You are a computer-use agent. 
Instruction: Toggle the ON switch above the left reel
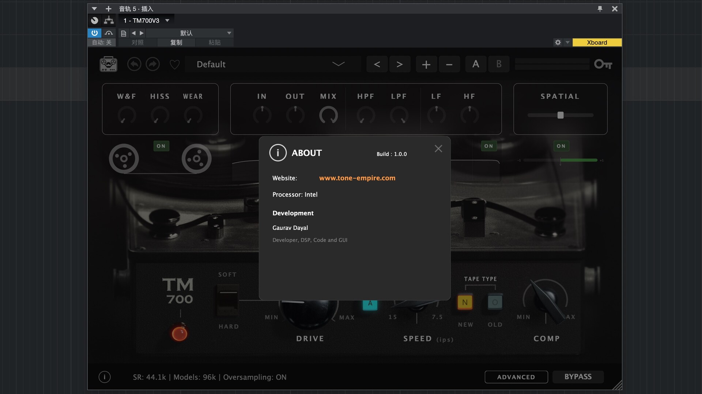161,146
